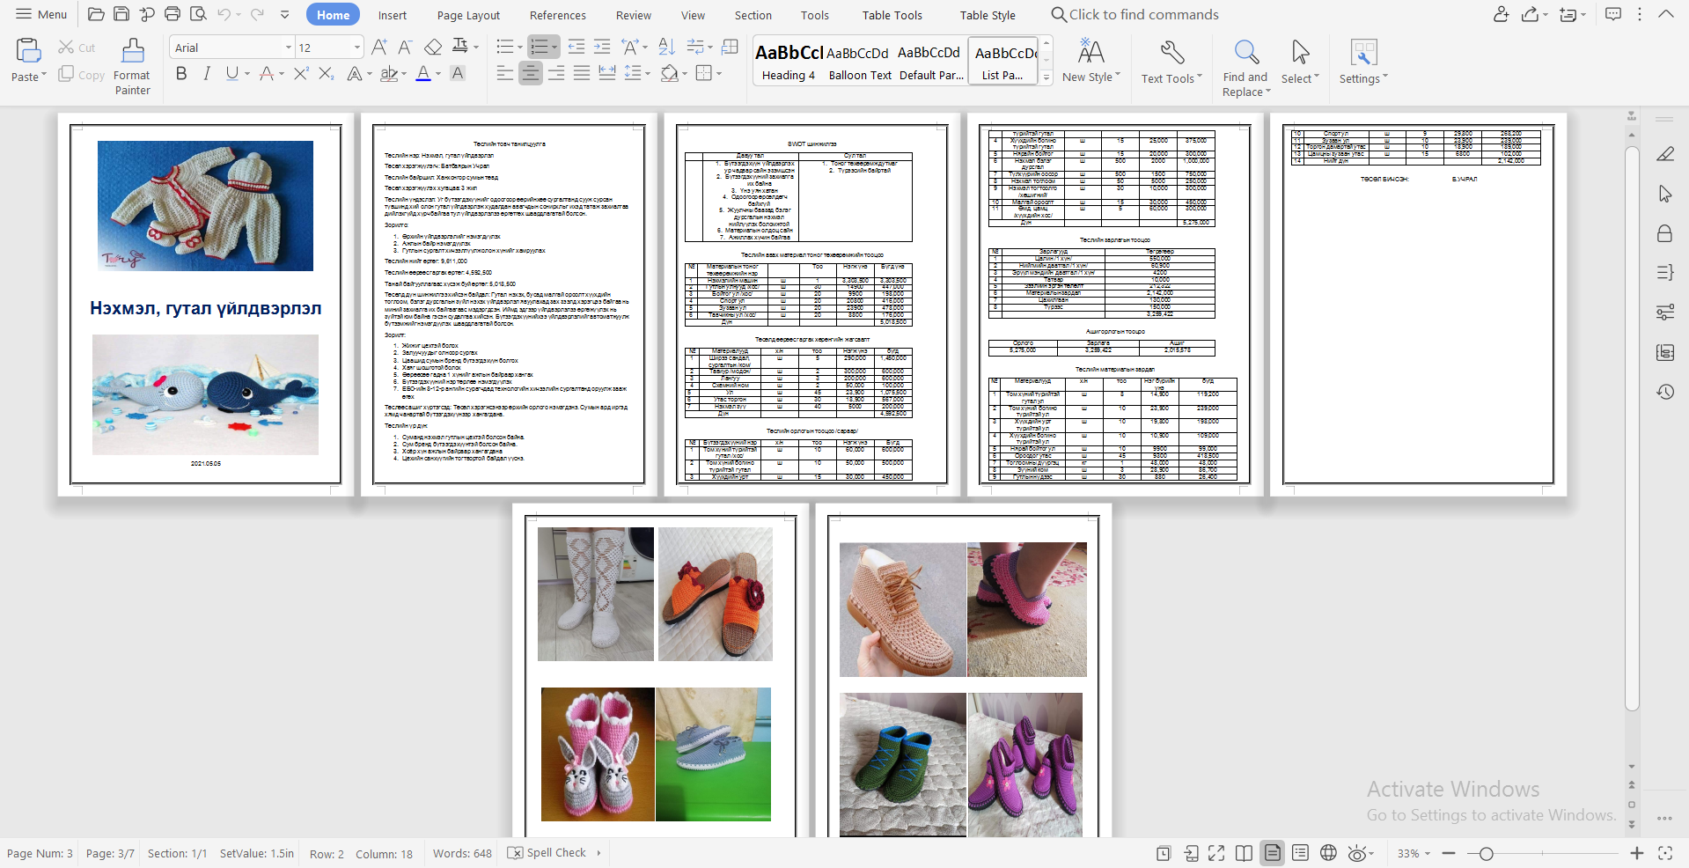Image resolution: width=1689 pixels, height=868 pixels.
Task: Click the share arrow icon
Action: [1531, 14]
